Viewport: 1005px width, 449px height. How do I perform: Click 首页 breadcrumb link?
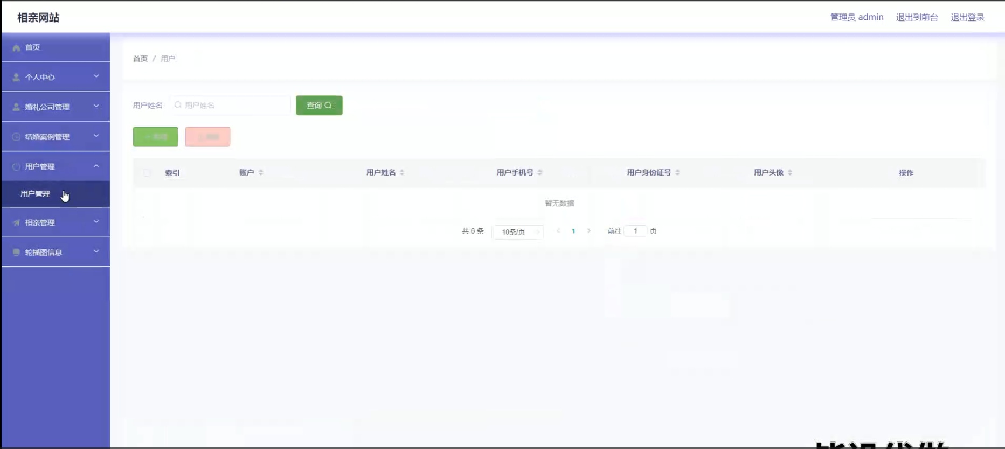coord(140,59)
